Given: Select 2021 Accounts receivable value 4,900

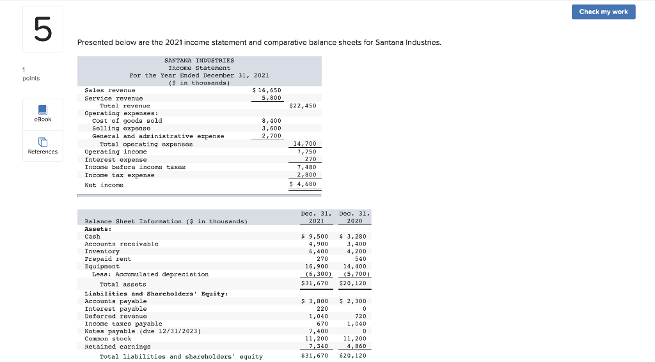Looking at the screenshot, I should (319, 244).
